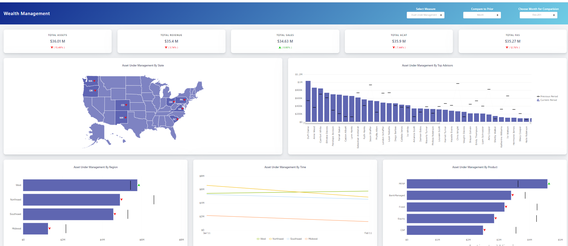Click red down arrow beside Northeast bar
This screenshot has height=246, width=568.
[x=121, y=200]
